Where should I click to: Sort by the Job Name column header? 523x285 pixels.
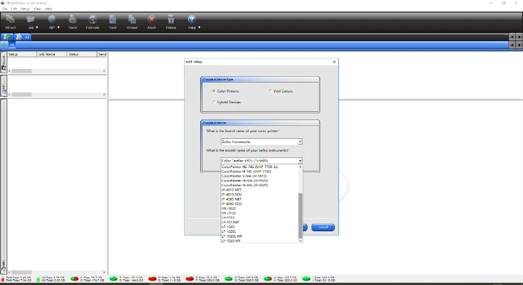[52, 54]
